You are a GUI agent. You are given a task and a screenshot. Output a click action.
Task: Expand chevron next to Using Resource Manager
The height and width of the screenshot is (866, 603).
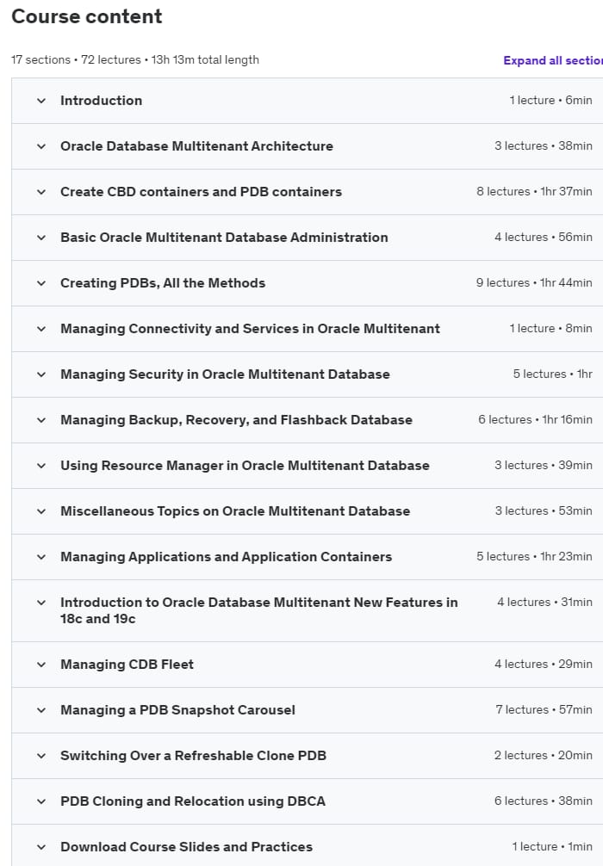click(41, 466)
